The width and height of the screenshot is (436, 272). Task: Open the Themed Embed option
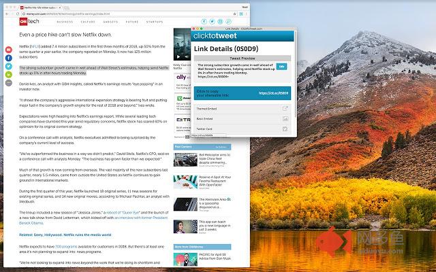(243, 109)
